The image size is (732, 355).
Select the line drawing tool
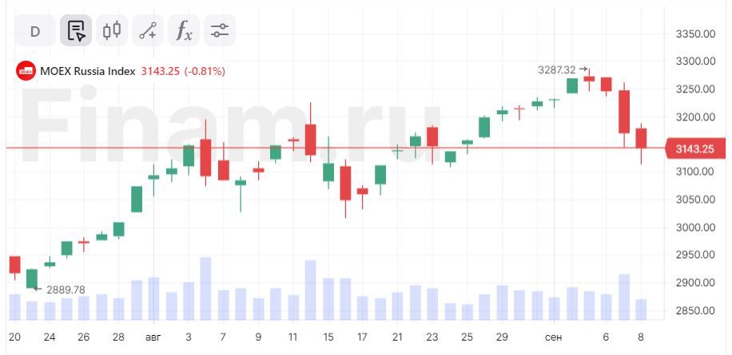point(148,31)
